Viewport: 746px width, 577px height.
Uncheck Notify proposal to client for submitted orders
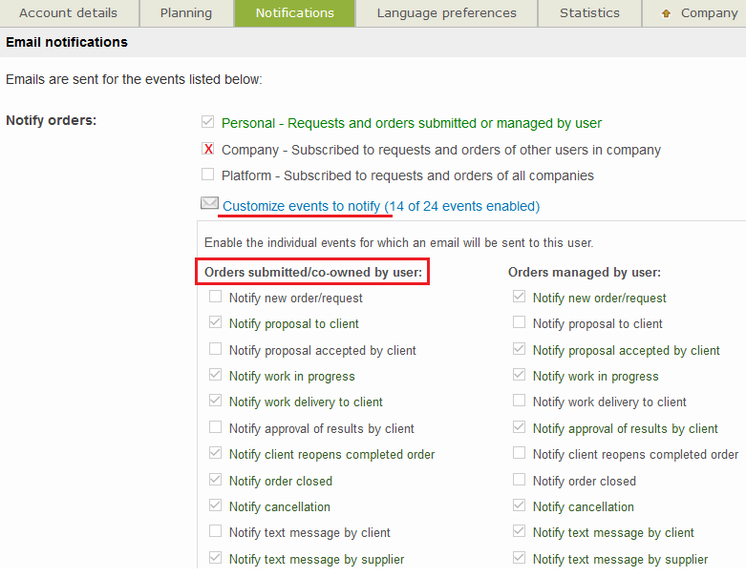[x=216, y=323]
